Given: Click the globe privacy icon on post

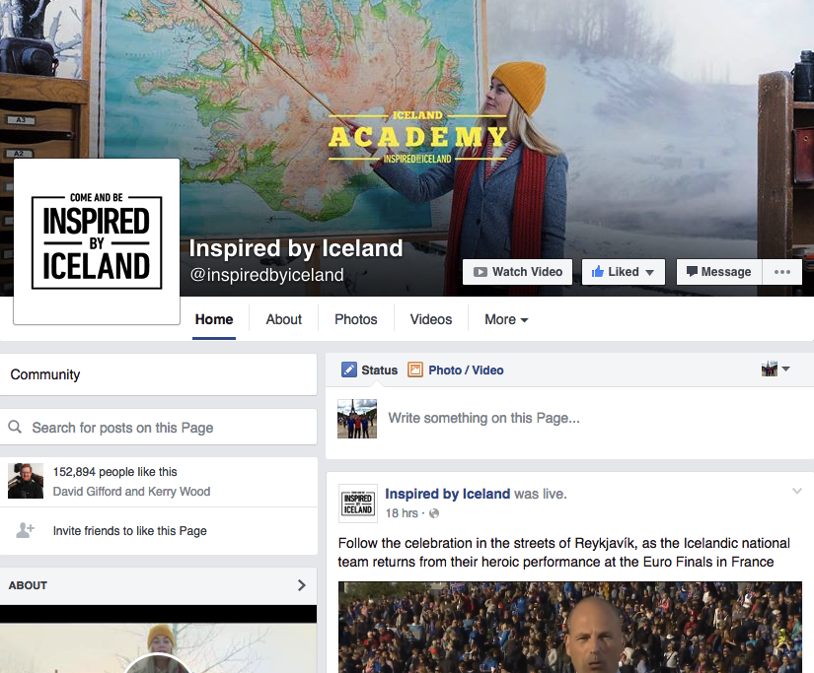Looking at the screenshot, I should (434, 513).
